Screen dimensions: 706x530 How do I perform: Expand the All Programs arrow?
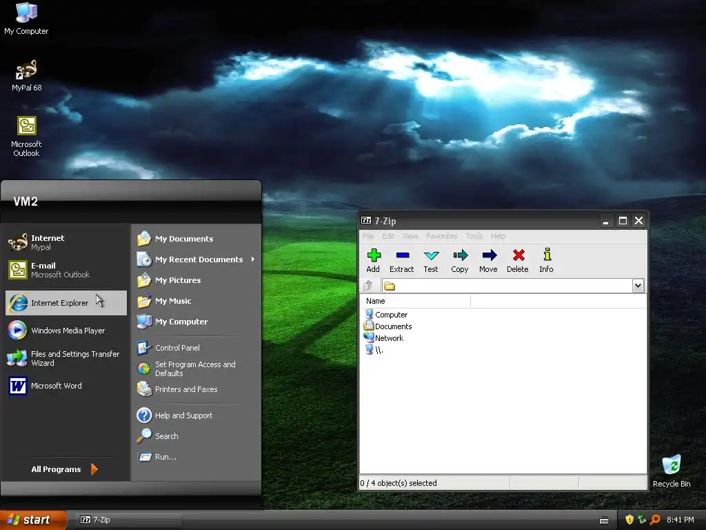coord(94,469)
